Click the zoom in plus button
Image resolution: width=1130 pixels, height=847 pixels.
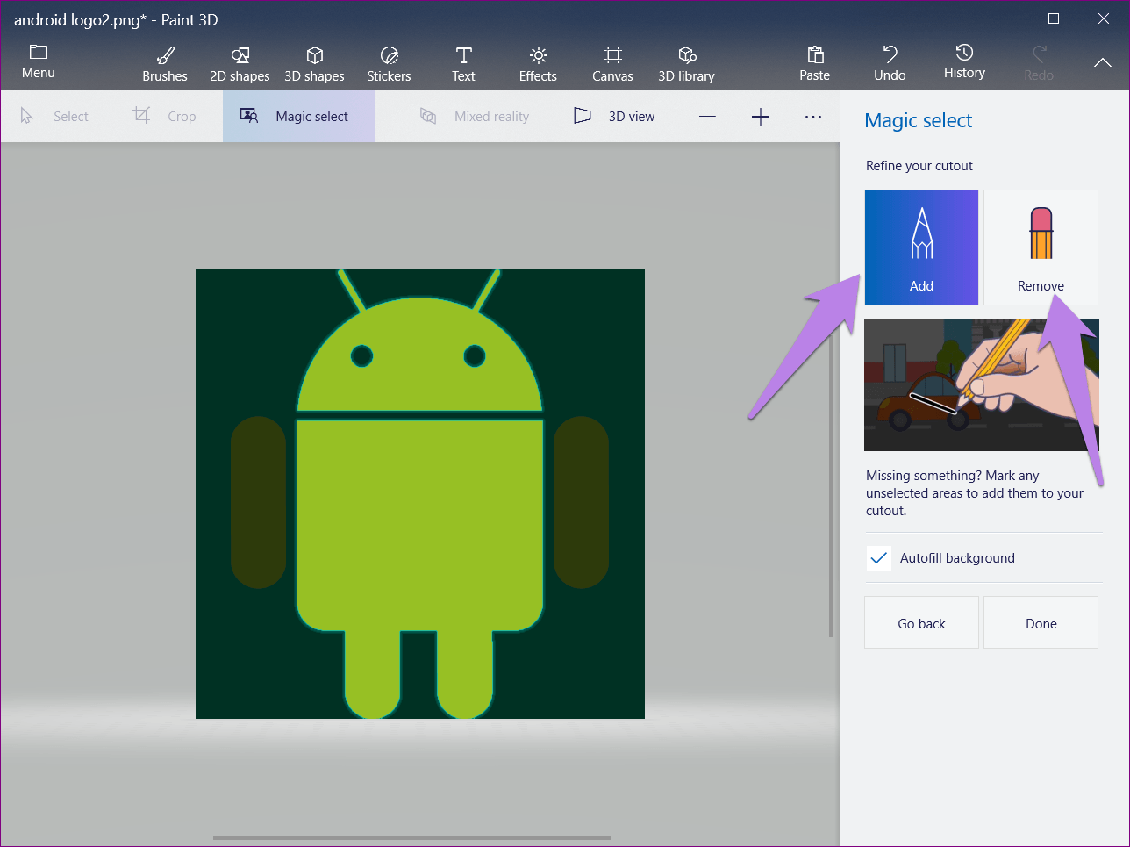click(x=761, y=116)
